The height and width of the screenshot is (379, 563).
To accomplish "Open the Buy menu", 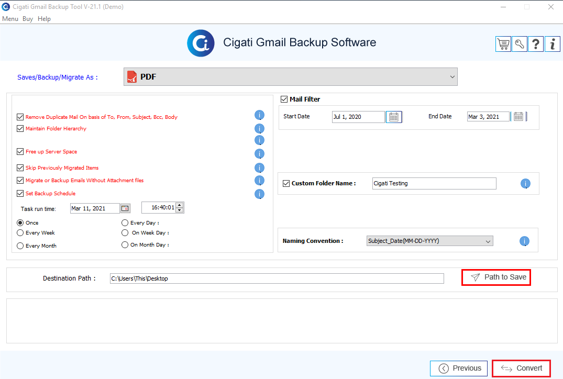I will [28, 19].
